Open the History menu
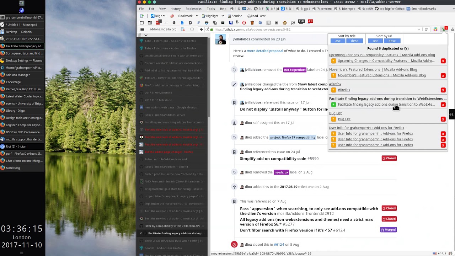Image resolution: width=455 pixels, height=256 pixels. click(176, 9)
